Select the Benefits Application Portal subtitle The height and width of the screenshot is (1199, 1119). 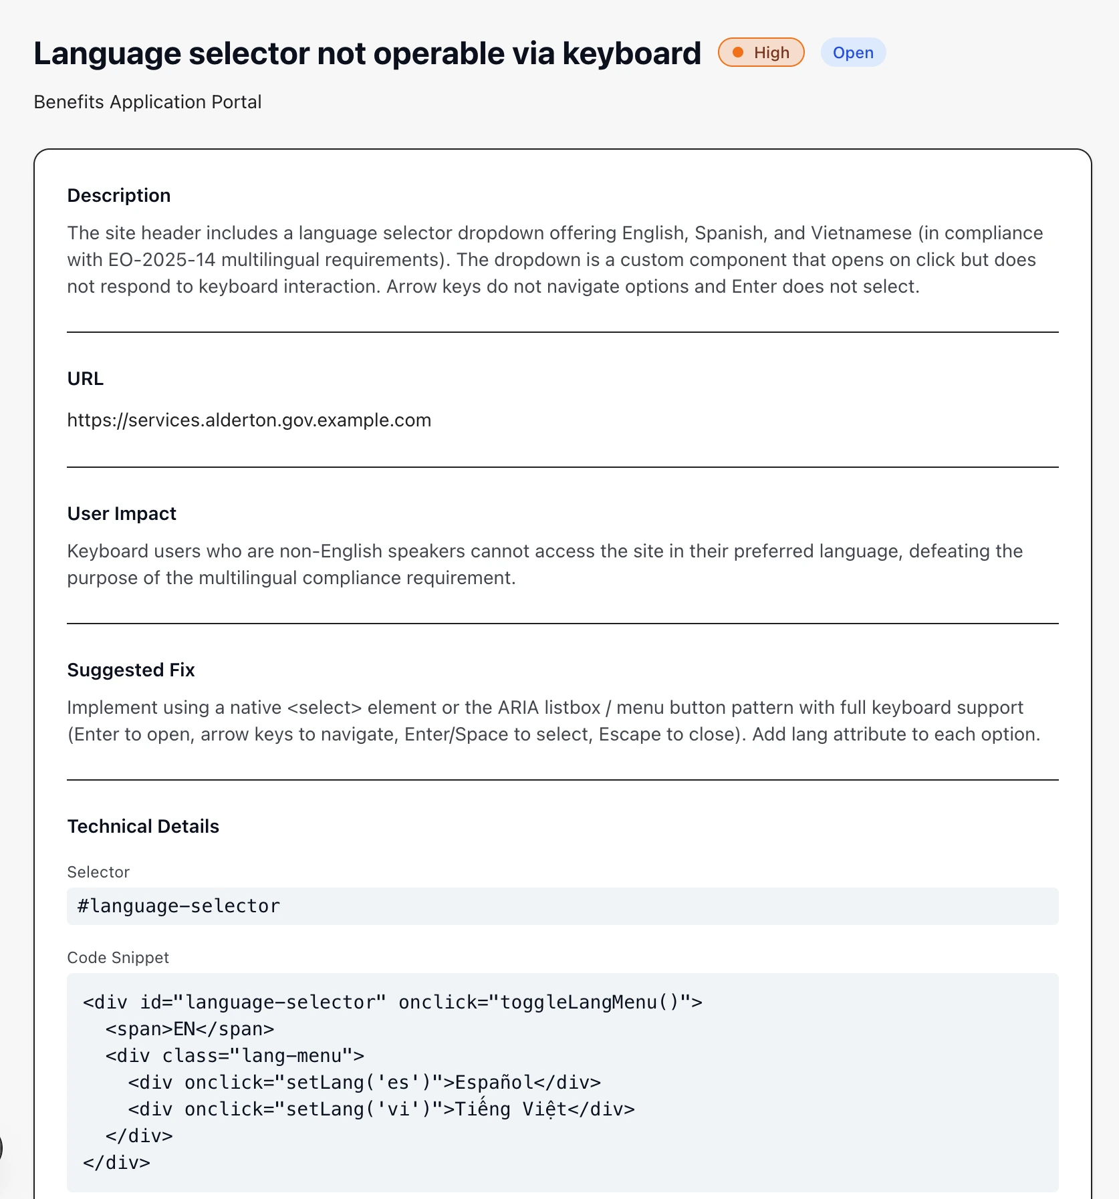[x=147, y=102]
